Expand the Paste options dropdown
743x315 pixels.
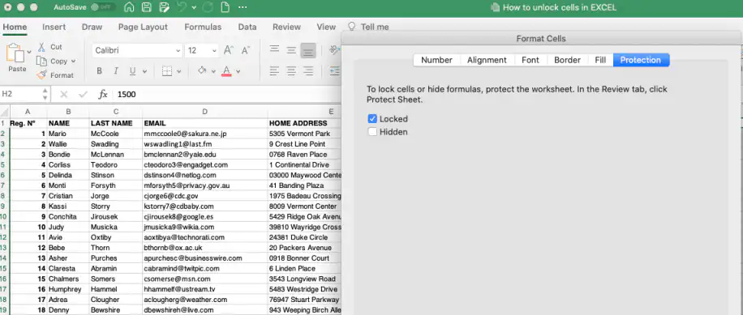point(29,52)
